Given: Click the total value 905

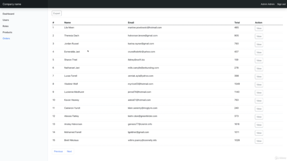Looking at the screenshot, I should coord(236,36).
